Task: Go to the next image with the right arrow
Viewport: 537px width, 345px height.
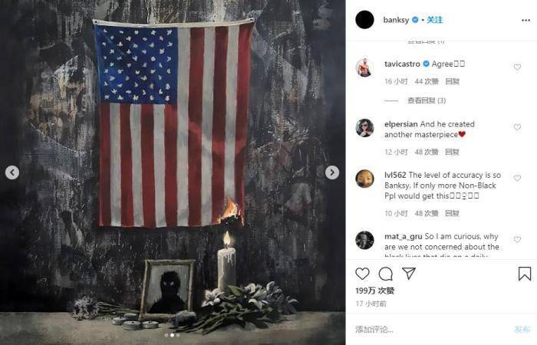Action: coord(332,172)
